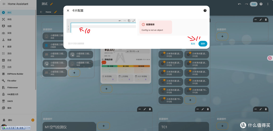Open 媒体 media browser

[17, 108]
